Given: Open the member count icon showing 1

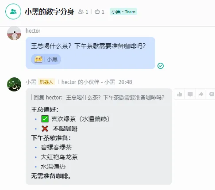Looking at the screenshot, I should click(x=81, y=11).
